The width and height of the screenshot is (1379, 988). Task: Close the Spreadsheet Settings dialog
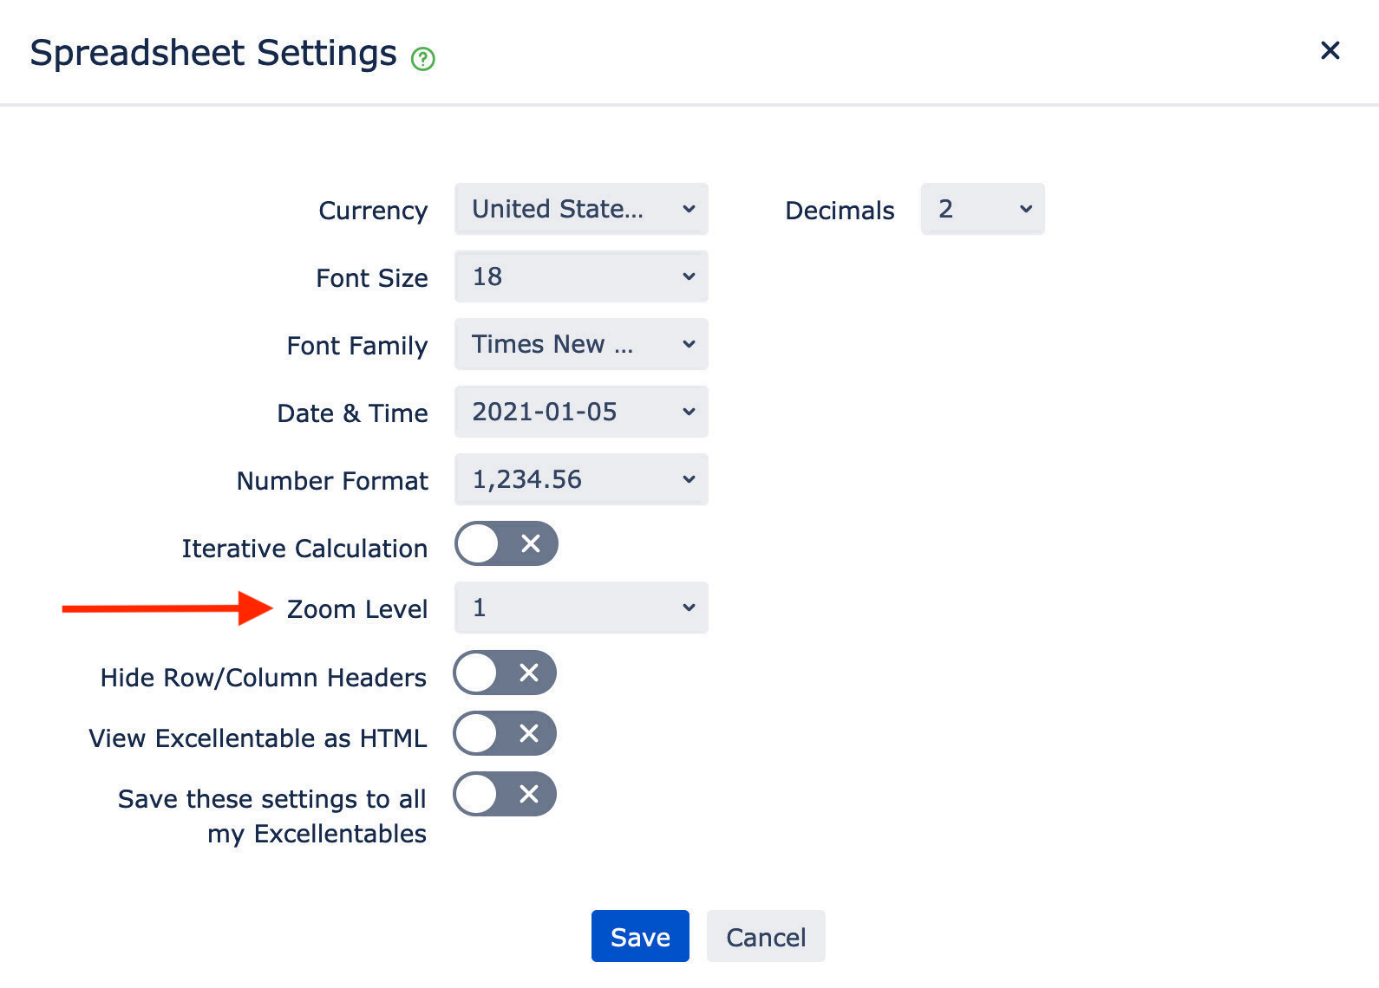click(x=1330, y=50)
